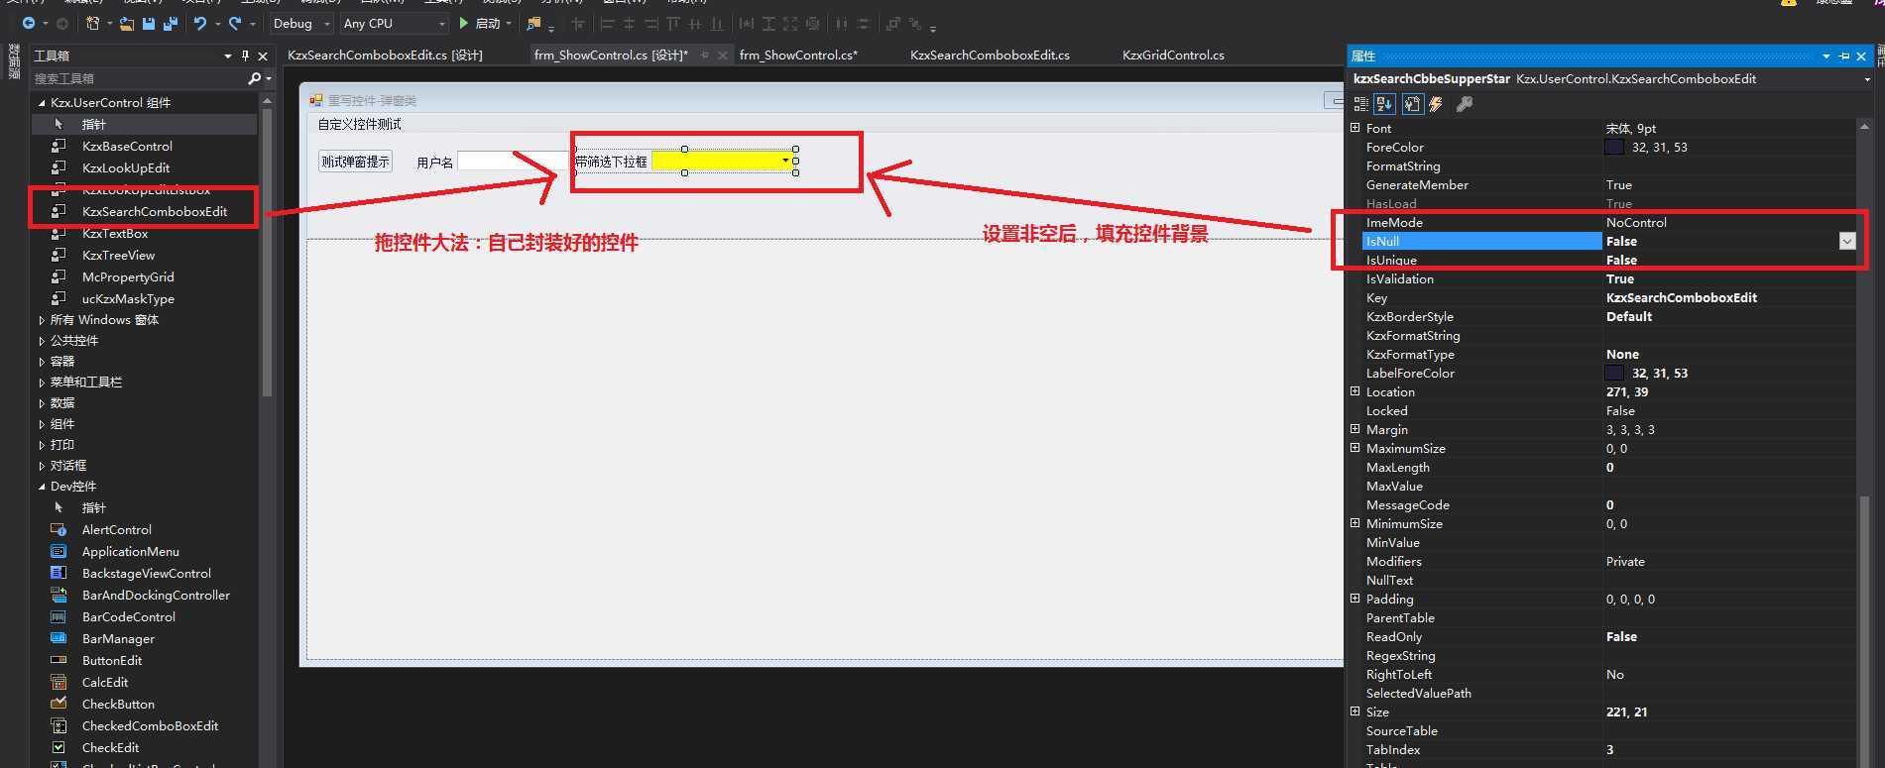
Task: Select the BarCodeControl toolbox item icon
Action: click(x=59, y=616)
